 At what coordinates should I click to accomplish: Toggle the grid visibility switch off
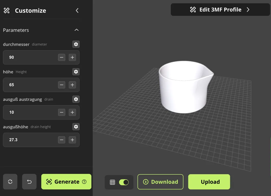tap(124, 182)
